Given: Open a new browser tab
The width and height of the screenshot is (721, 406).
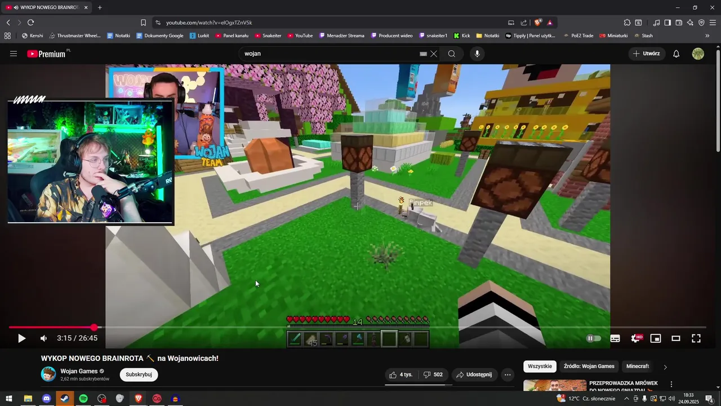Looking at the screenshot, I should (100, 7).
